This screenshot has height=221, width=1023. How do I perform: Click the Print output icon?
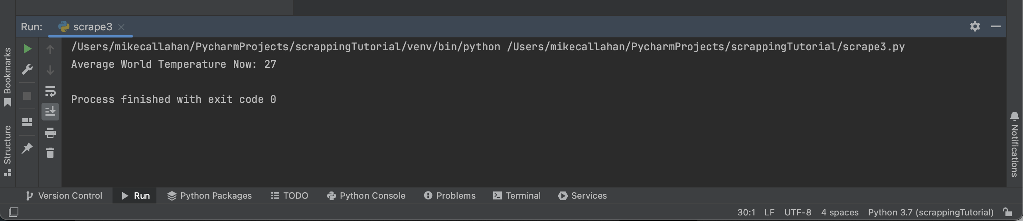coord(50,132)
